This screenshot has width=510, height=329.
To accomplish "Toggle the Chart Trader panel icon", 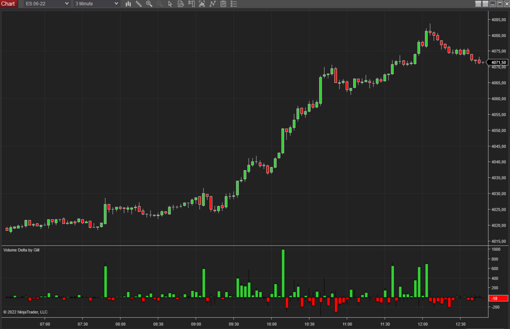I will pos(191,4).
